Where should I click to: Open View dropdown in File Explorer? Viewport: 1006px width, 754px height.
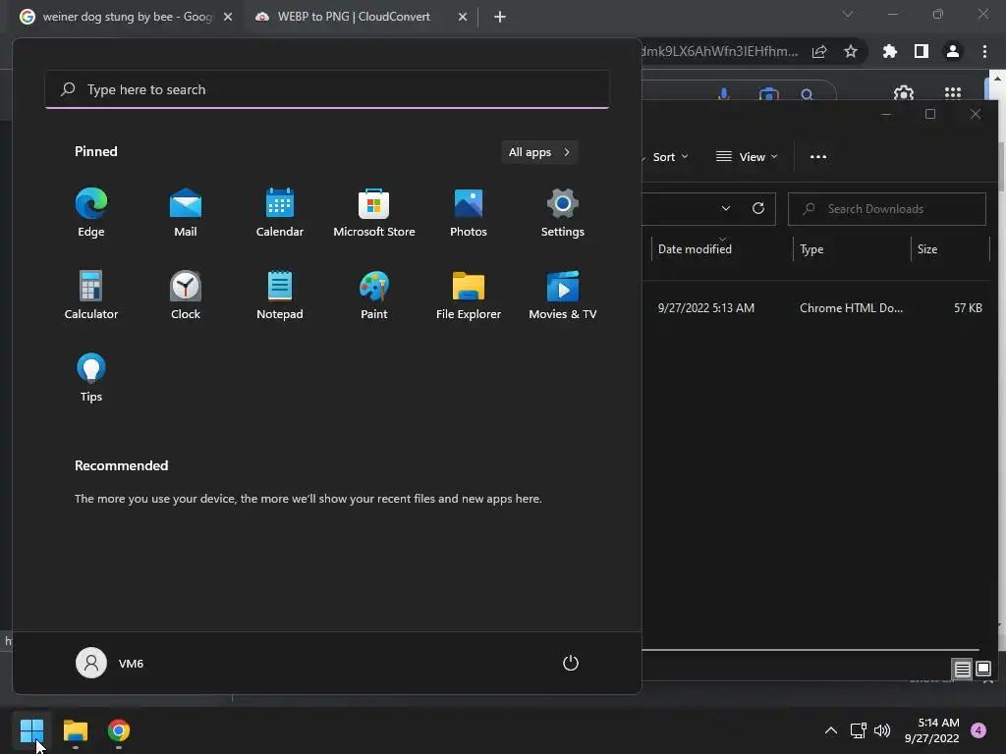coord(747,157)
